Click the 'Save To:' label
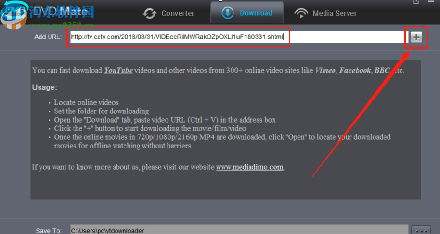The image size is (440, 234). (x=49, y=230)
